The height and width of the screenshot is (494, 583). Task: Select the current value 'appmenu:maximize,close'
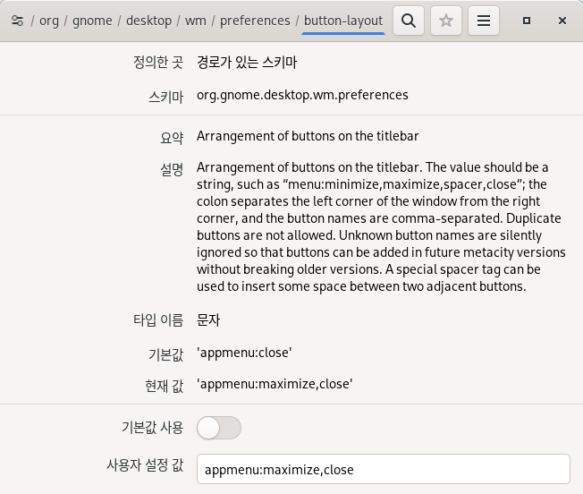click(x=275, y=384)
